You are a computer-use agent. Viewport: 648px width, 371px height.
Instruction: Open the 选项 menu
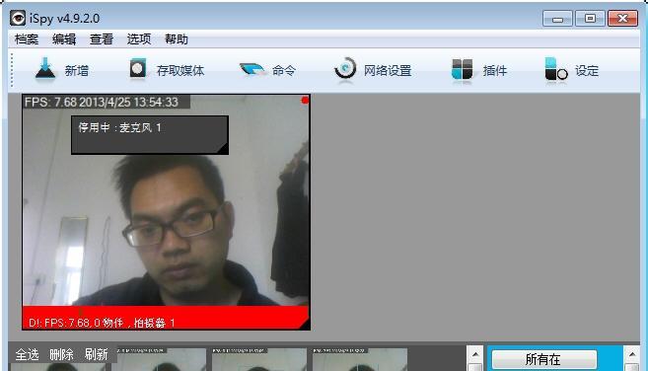(x=139, y=39)
